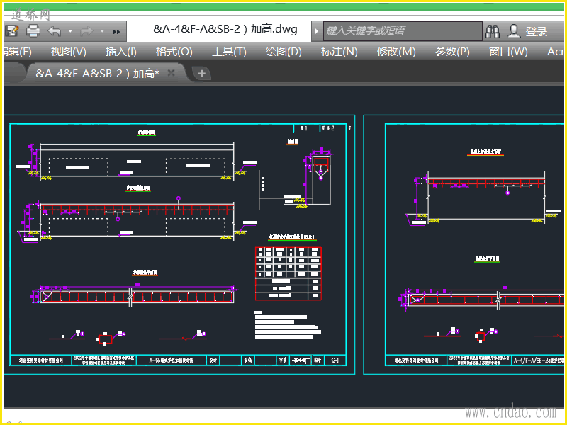Open the Redo history dropdown arrow
The width and height of the screenshot is (567, 425).
coord(102,31)
